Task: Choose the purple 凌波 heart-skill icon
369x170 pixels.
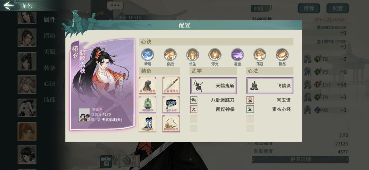Action: (237, 55)
